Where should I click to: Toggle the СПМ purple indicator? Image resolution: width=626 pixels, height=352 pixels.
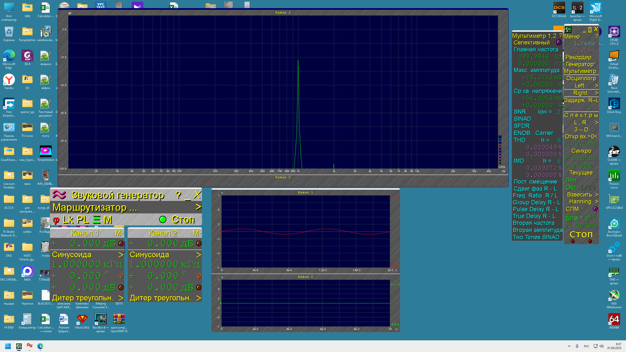click(595, 209)
